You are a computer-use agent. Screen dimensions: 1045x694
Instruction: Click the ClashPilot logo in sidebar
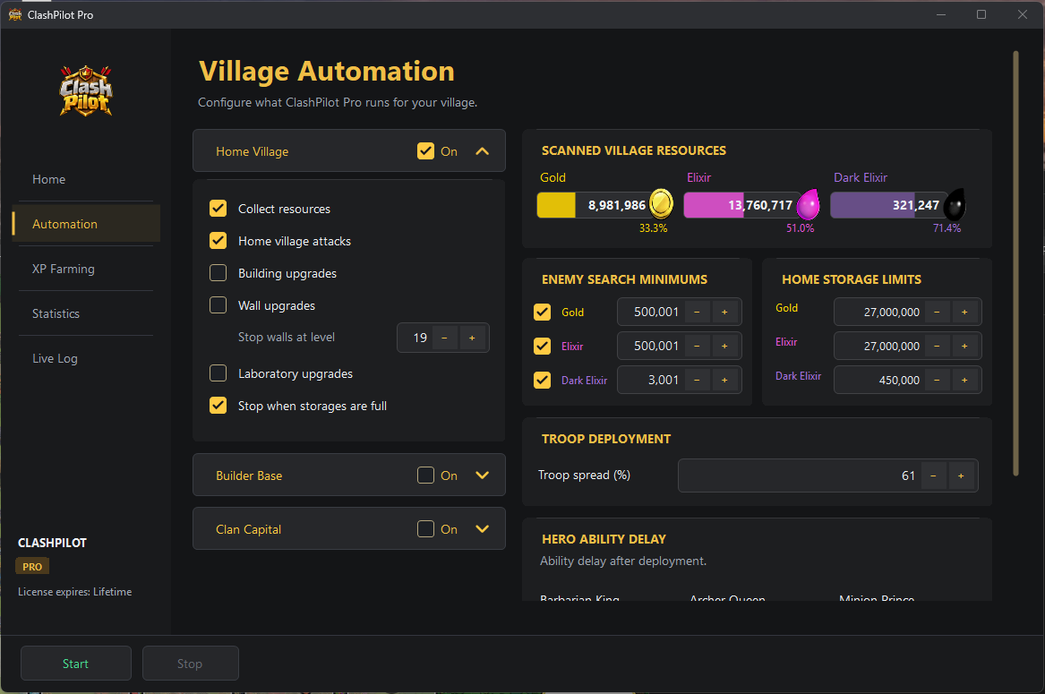pos(86,91)
